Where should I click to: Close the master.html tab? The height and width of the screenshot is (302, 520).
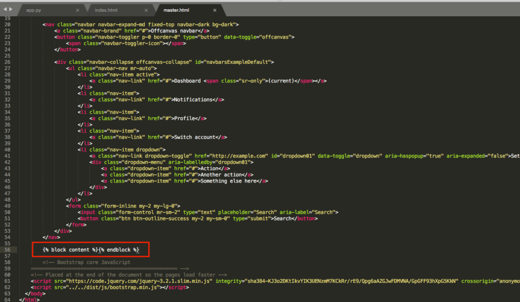click(214, 10)
